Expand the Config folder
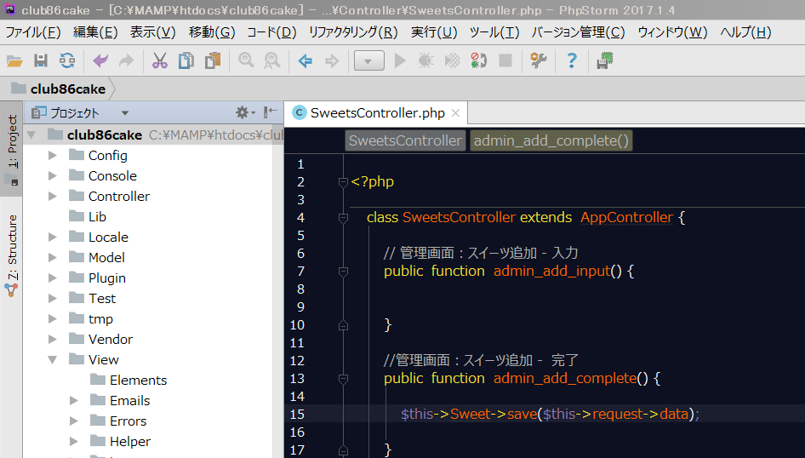 (53, 155)
